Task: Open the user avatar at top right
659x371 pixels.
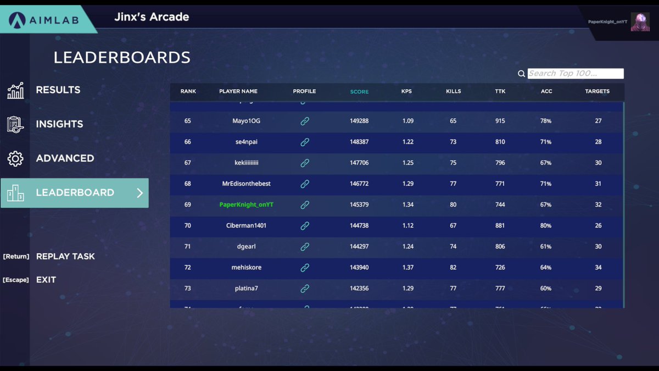Action: [x=640, y=22]
